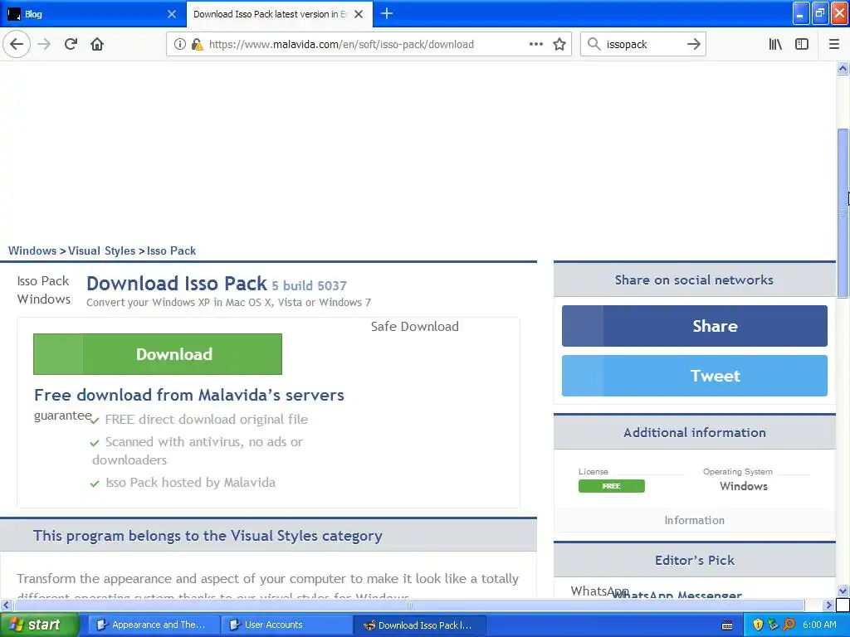Screen dimensions: 850x637
Task: Click the vertical scrollbar down arrow
Action: [843, 591]
